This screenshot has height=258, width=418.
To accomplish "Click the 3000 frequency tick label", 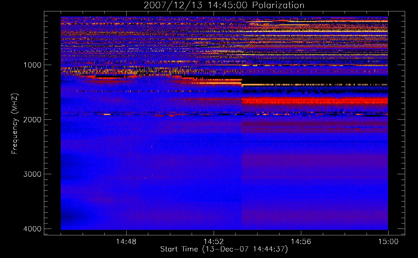I will coord(32,174).
